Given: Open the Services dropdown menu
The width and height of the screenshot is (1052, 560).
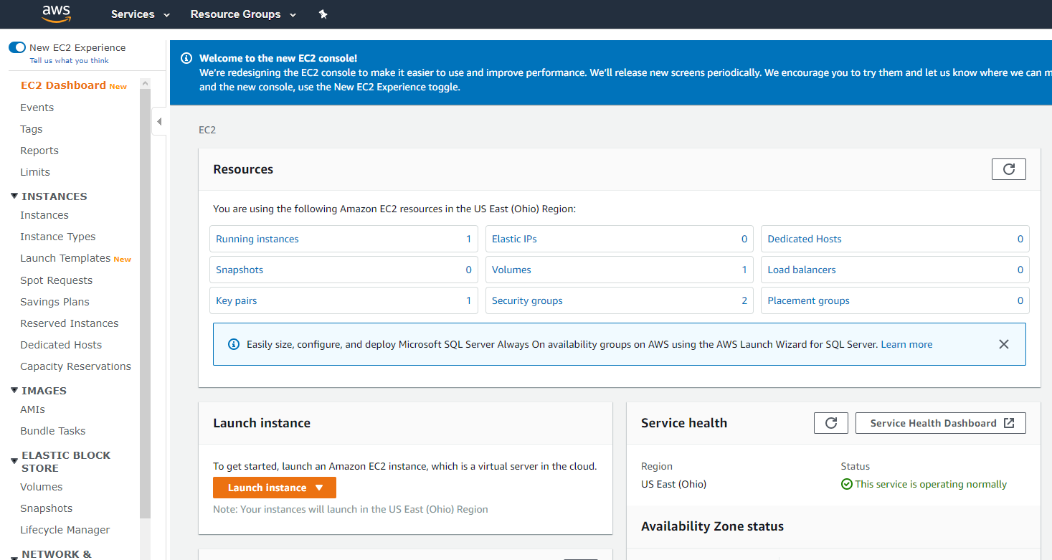Looking at the screenshot, I should click(x=140, y=14).
